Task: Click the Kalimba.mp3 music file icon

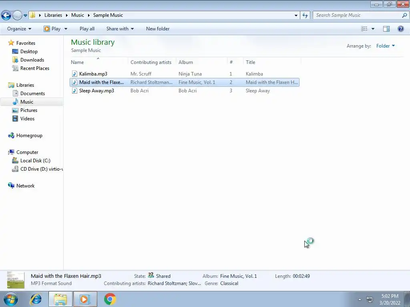Action: pos(74,74)
